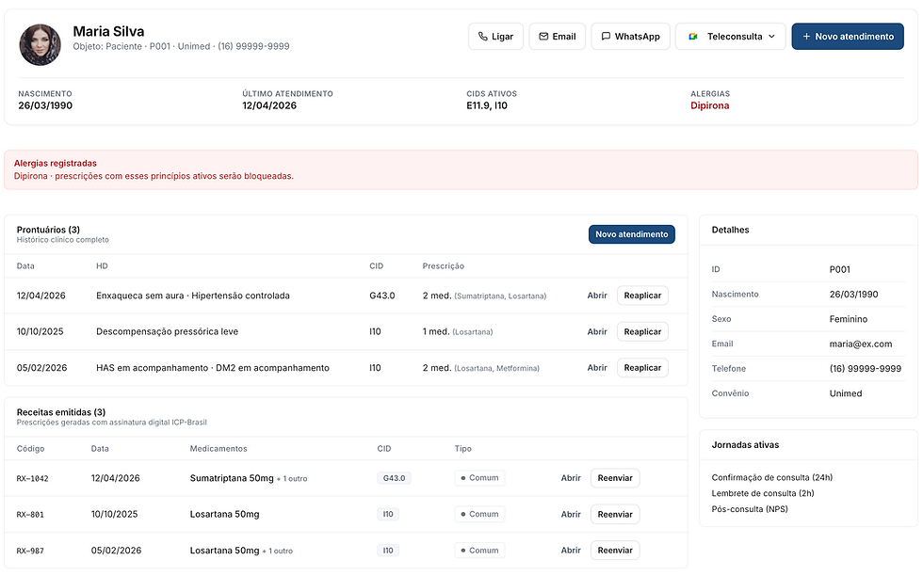The image size is (923, 576).
Task: Open the 05/02/2026 prontuário via Abrir
Action: (x=597, y=368)
